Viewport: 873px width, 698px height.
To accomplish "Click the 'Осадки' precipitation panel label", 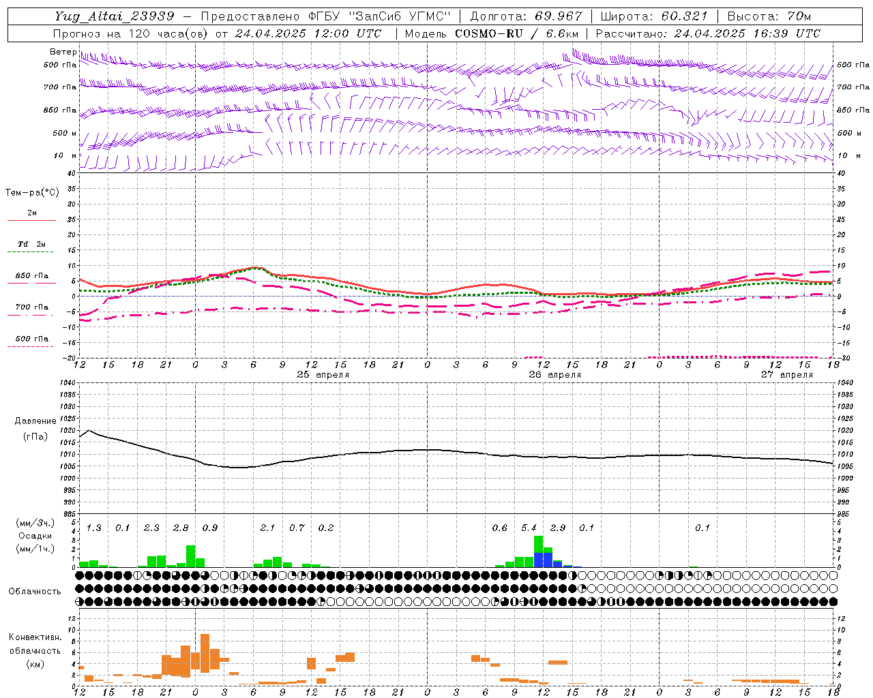I will [x=35, y=536].
